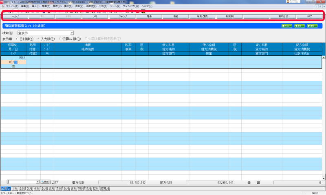
Task: Click the green メニュー button icon
Action: tap(286, 26)
